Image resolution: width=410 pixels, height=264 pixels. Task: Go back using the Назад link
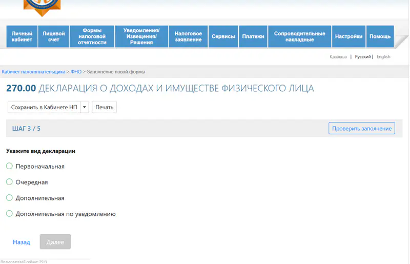click(22, 242)
